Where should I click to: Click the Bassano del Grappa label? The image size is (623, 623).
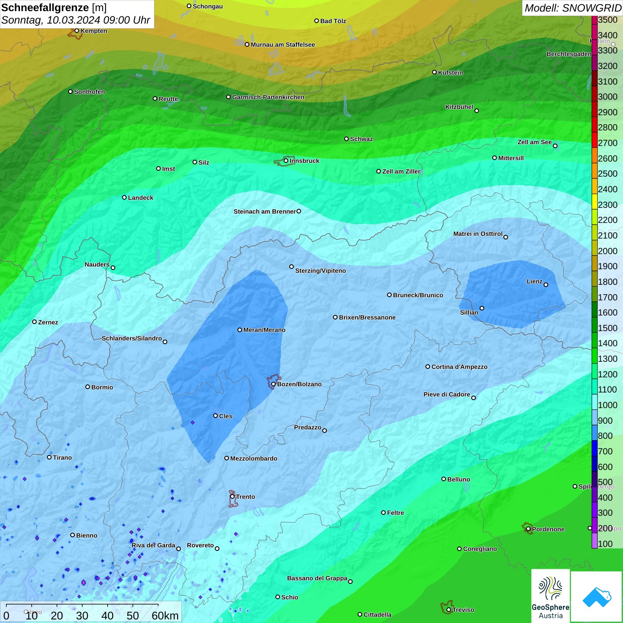[x=317, y=578]
